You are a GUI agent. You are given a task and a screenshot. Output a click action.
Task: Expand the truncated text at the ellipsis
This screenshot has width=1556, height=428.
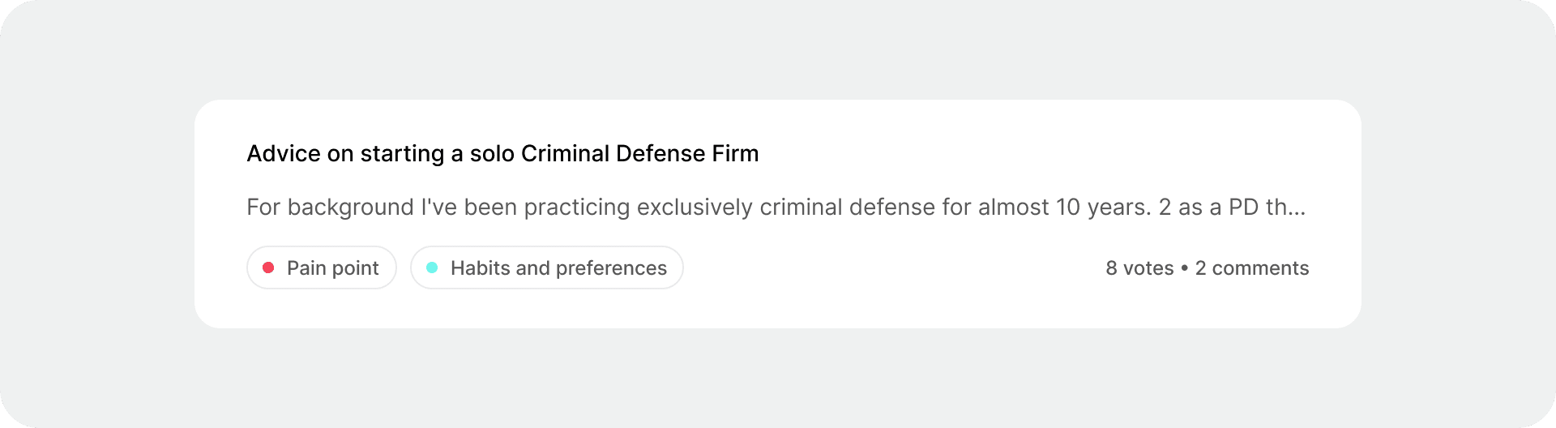[x=1296, y=208]
